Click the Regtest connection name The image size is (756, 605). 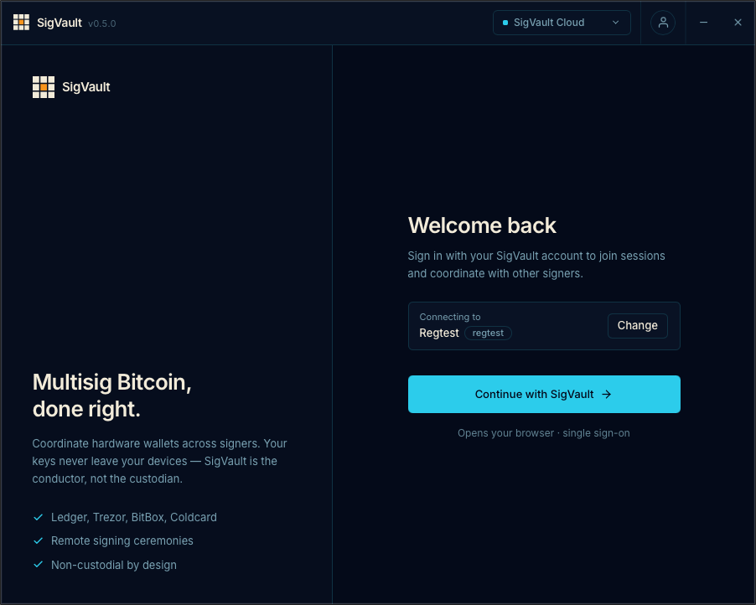coord(438,334)
